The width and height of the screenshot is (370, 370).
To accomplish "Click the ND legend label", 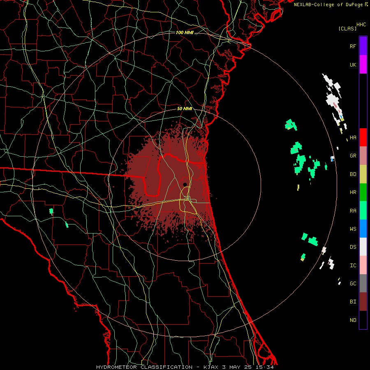I will (353, 320).
